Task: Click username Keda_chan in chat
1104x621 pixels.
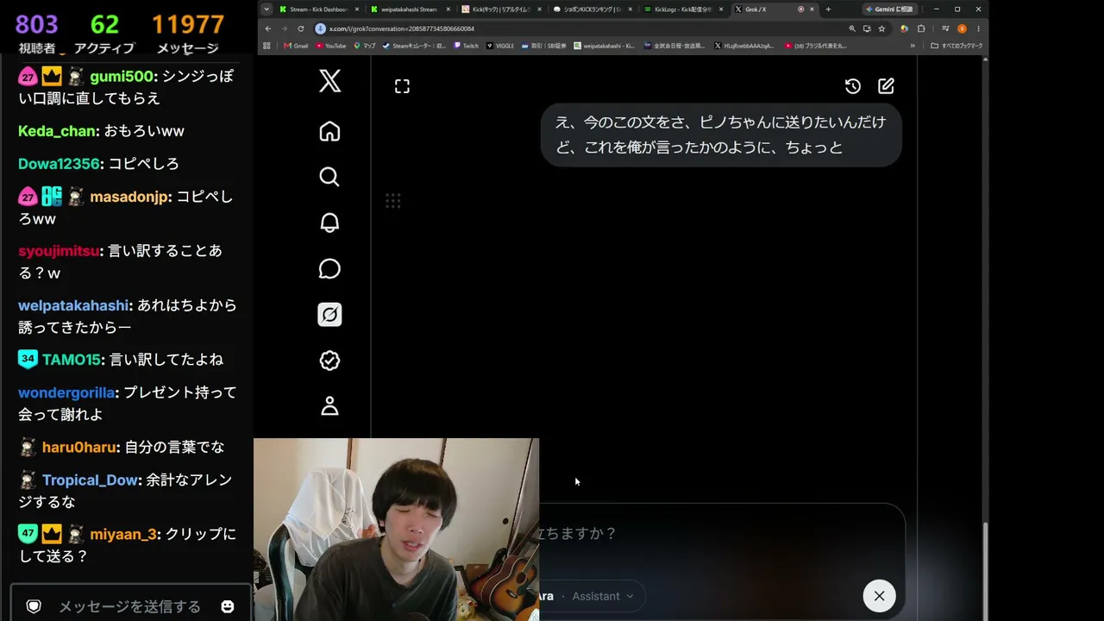Action: [x=58, y=131]
